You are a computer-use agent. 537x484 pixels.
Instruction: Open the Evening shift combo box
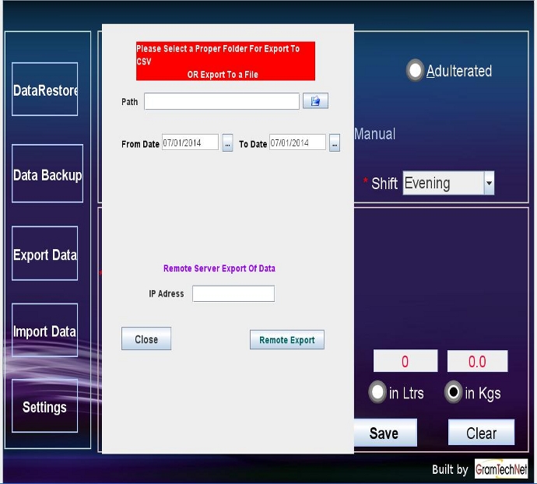click(442, 184)
